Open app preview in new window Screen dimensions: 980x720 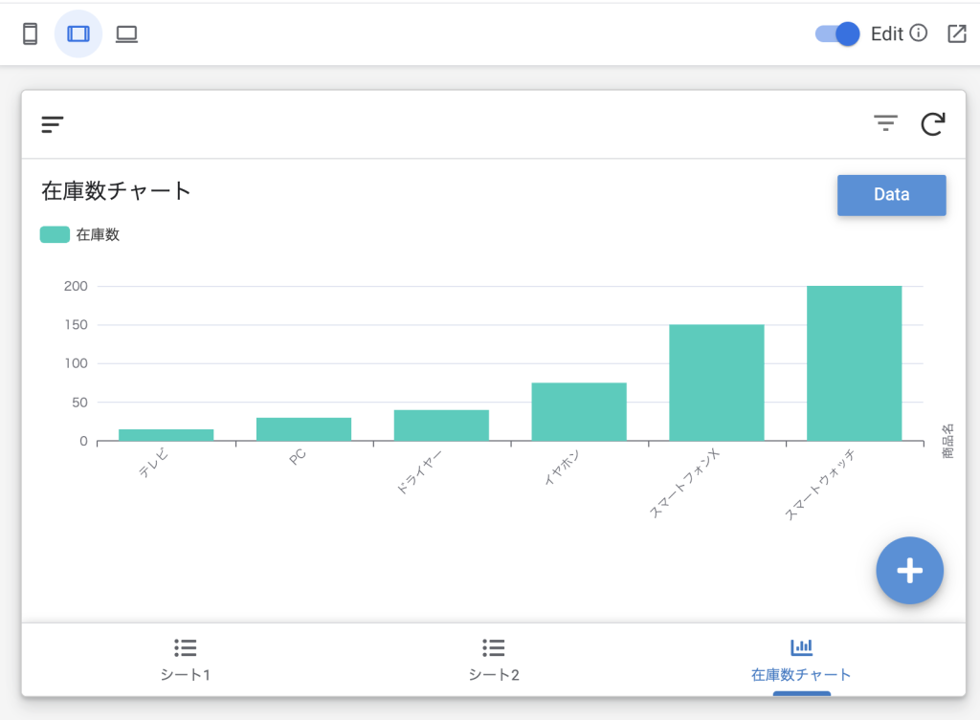(956, 33)
